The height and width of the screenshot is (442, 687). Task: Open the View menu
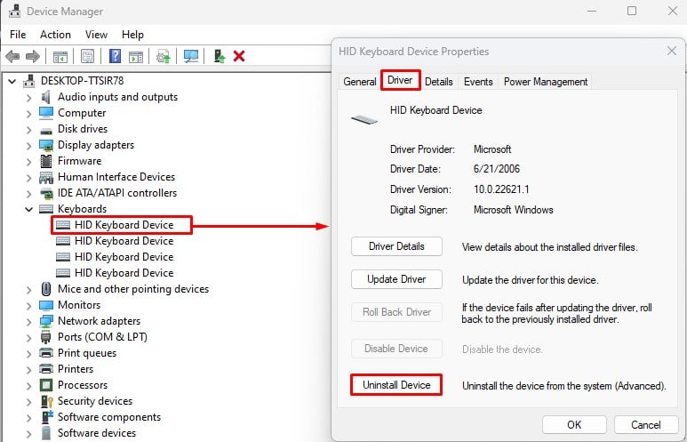tap(96, 34)
